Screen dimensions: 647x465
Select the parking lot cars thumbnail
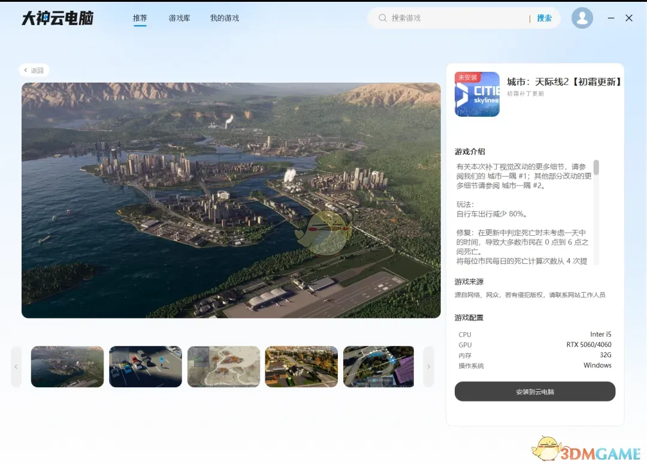click(x=146, y=367)
